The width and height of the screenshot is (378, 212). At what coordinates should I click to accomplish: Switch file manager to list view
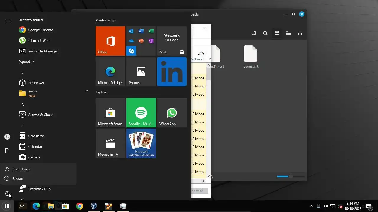point(289,33)
